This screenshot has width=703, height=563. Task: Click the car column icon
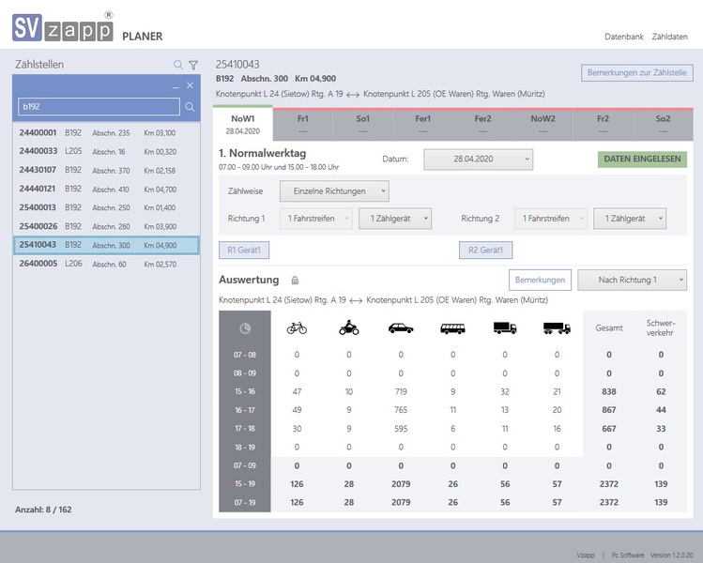pos(401,328)
